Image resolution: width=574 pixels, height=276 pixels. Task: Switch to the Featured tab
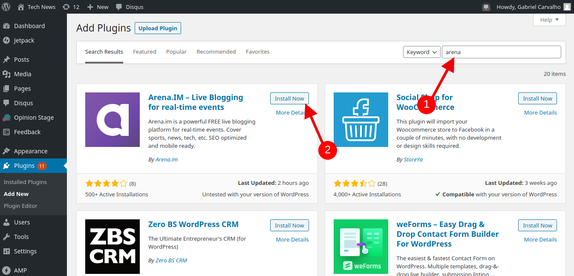point(144,52)
